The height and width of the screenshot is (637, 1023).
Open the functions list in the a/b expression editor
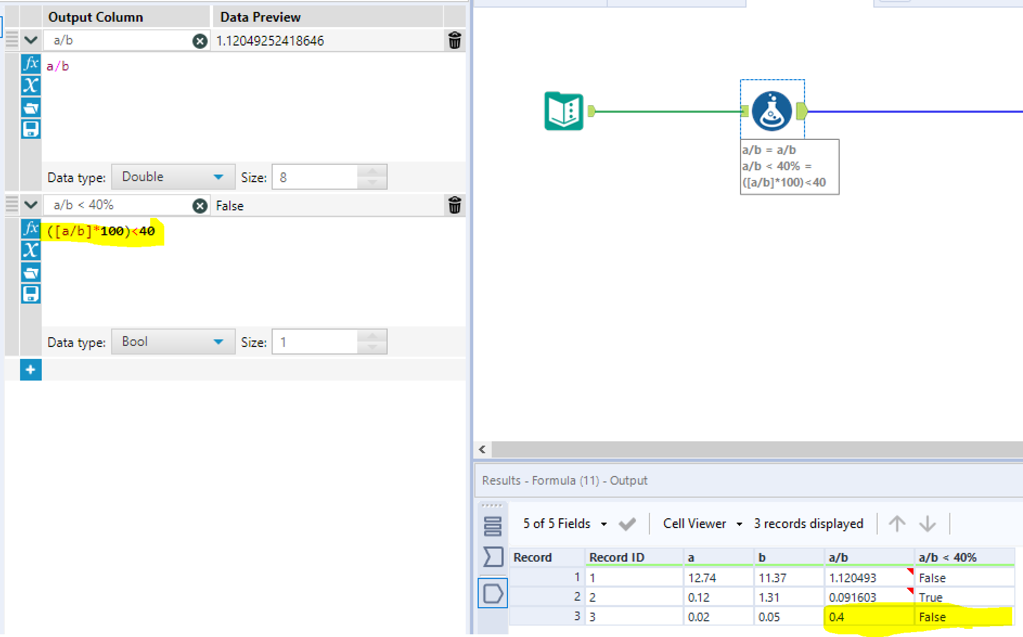pos(31,64)
